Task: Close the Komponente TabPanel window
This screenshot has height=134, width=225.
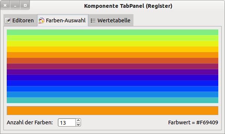Action: click(x=5, y=6)
